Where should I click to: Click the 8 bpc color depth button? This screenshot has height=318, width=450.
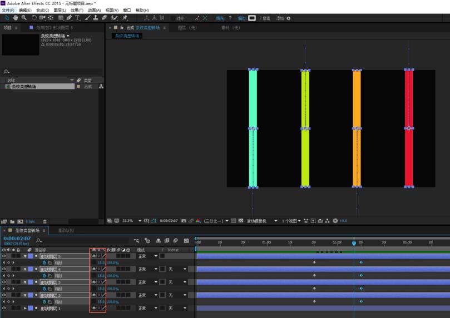[x=30, y=221]
